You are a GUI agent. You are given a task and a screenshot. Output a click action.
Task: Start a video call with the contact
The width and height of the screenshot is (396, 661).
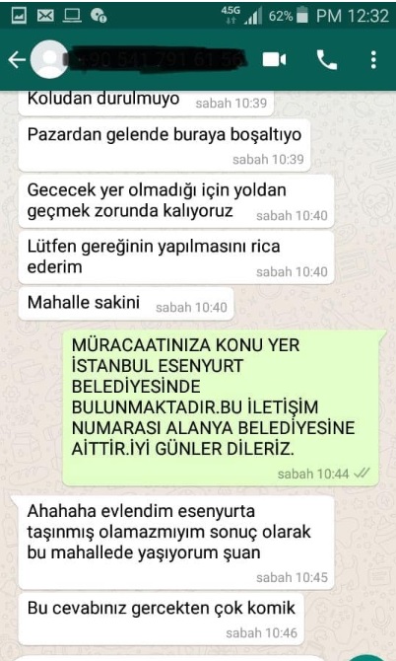275,60
